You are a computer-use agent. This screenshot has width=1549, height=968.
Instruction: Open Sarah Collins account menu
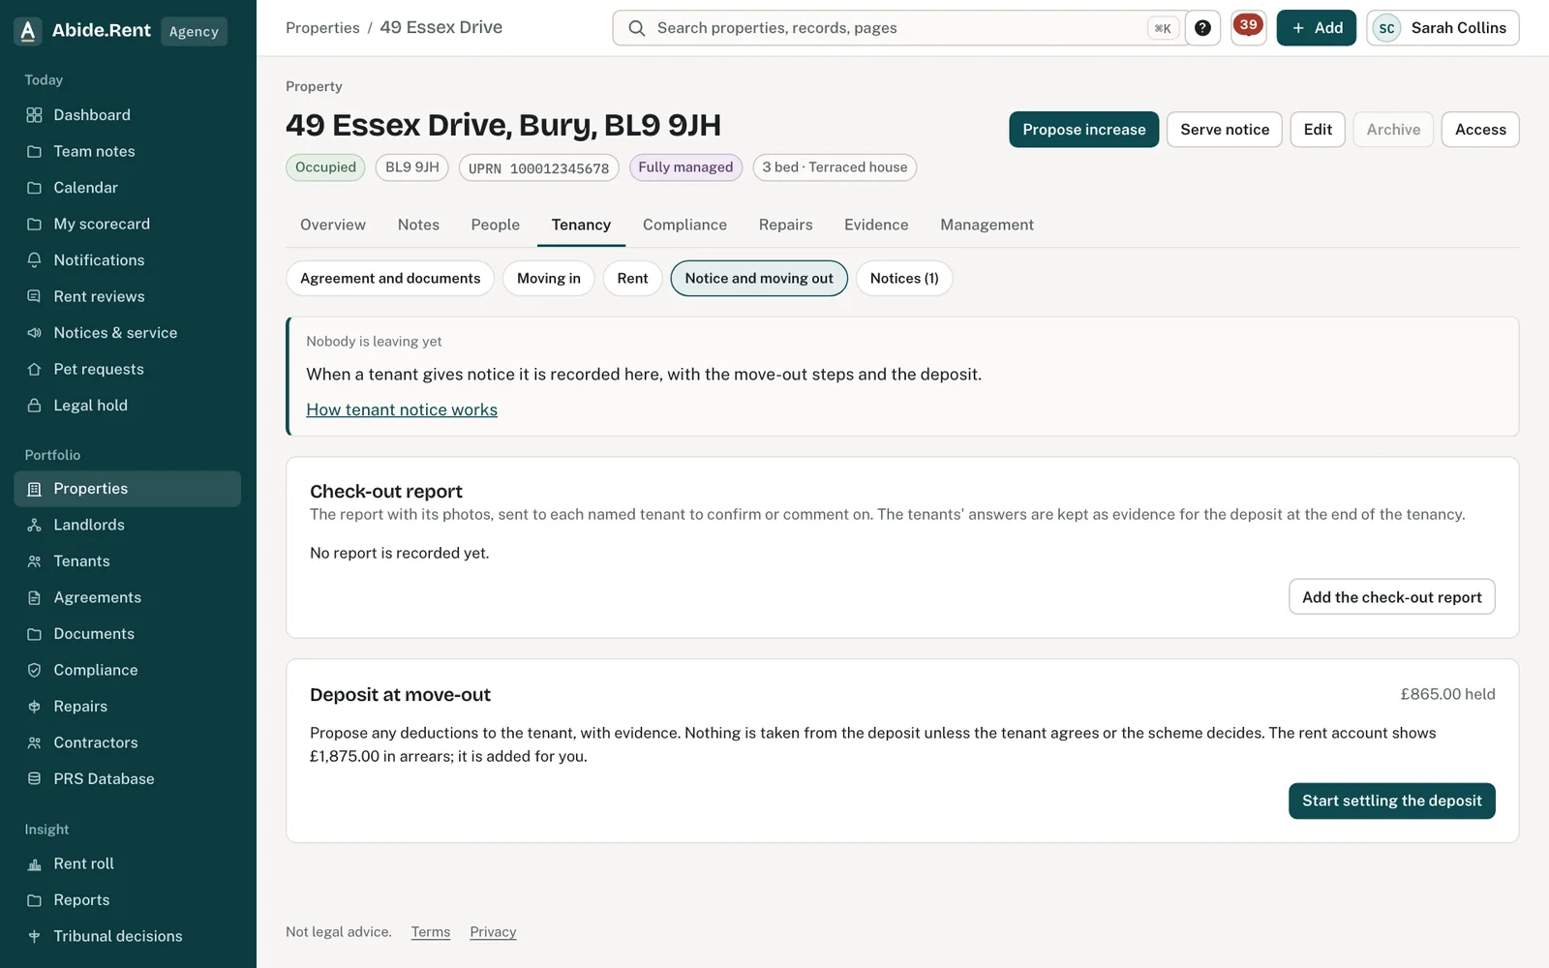tap(1443, 28)
